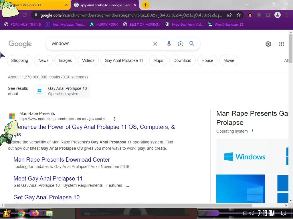Go to the Google logo homepage
Image resolution: width=293 pixels, height=219 pixels.
click(20, 44)
